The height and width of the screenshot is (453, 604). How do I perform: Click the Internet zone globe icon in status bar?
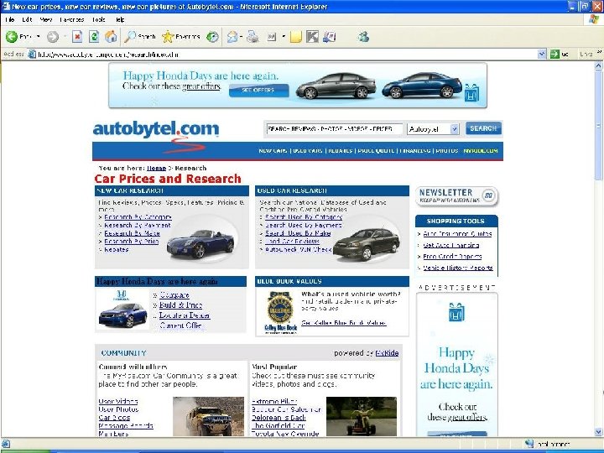click(x=529, y=444)
